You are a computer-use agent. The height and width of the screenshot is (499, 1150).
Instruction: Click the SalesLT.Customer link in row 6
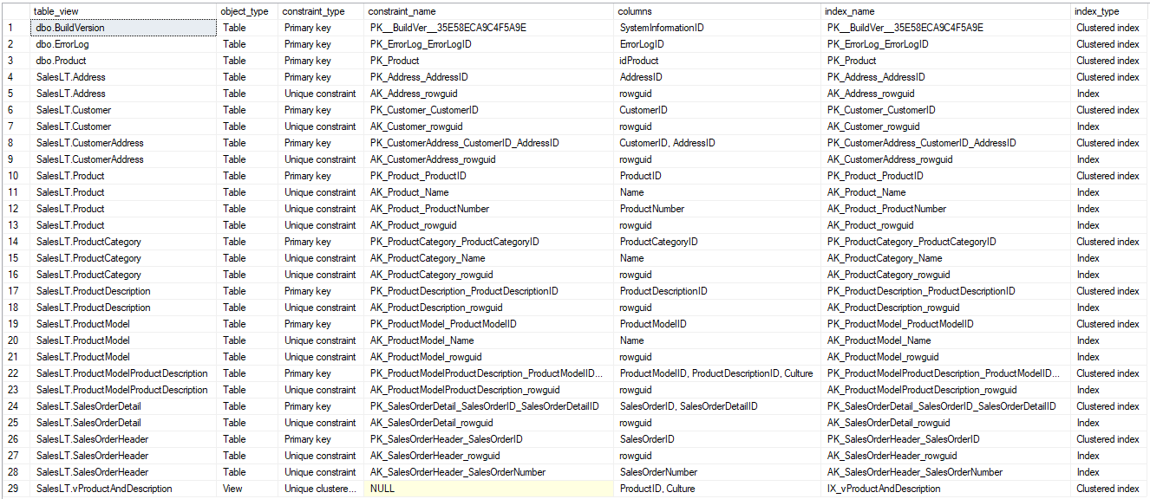point(72,110)
